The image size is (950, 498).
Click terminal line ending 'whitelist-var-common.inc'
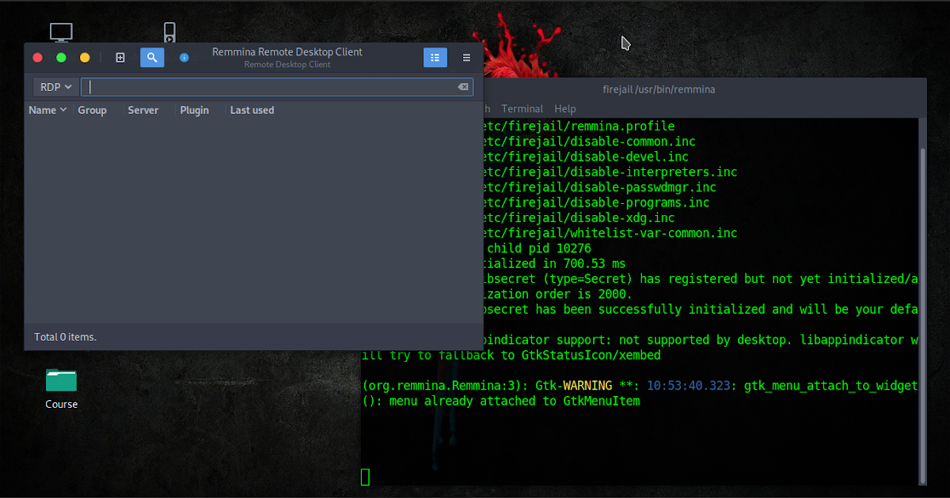[610, 233]
